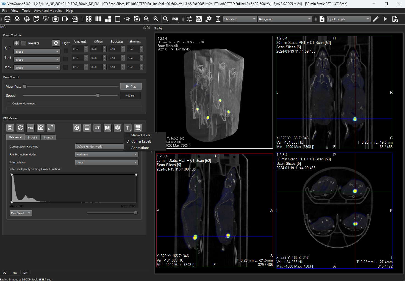
Task: Click the reset refresh button beside Presets
Action: 56,43
